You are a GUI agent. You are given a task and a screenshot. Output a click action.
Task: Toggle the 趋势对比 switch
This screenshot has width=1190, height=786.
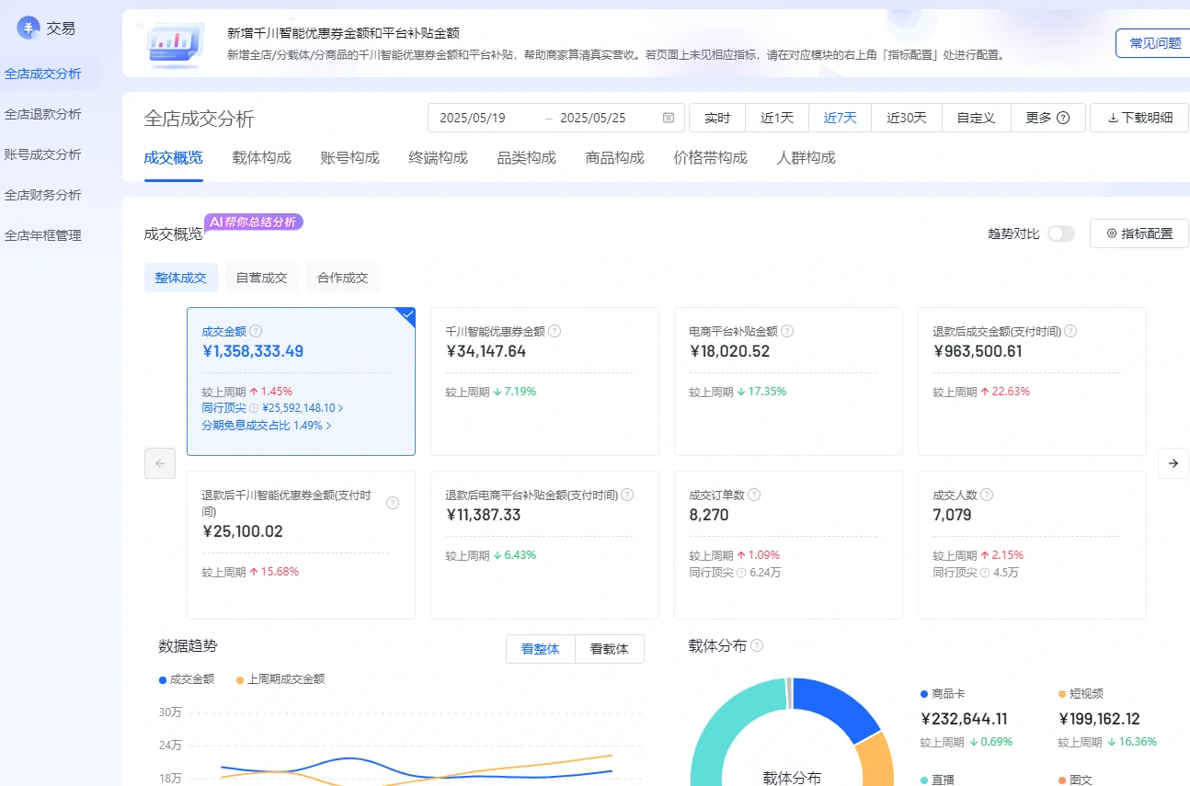[x=1060, y=234]
